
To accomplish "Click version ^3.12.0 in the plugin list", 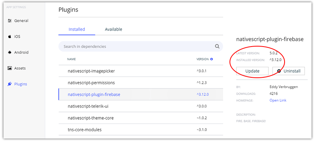I will 203,94.
